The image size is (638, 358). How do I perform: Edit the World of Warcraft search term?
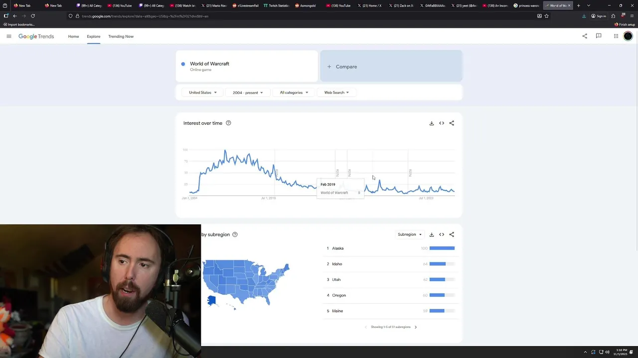coord(247,66)
